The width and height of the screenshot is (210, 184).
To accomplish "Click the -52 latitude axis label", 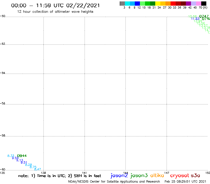I will (3, 44).
